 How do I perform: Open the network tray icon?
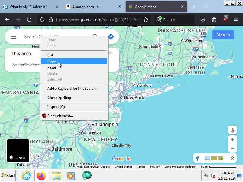click(x=206, y=176)
